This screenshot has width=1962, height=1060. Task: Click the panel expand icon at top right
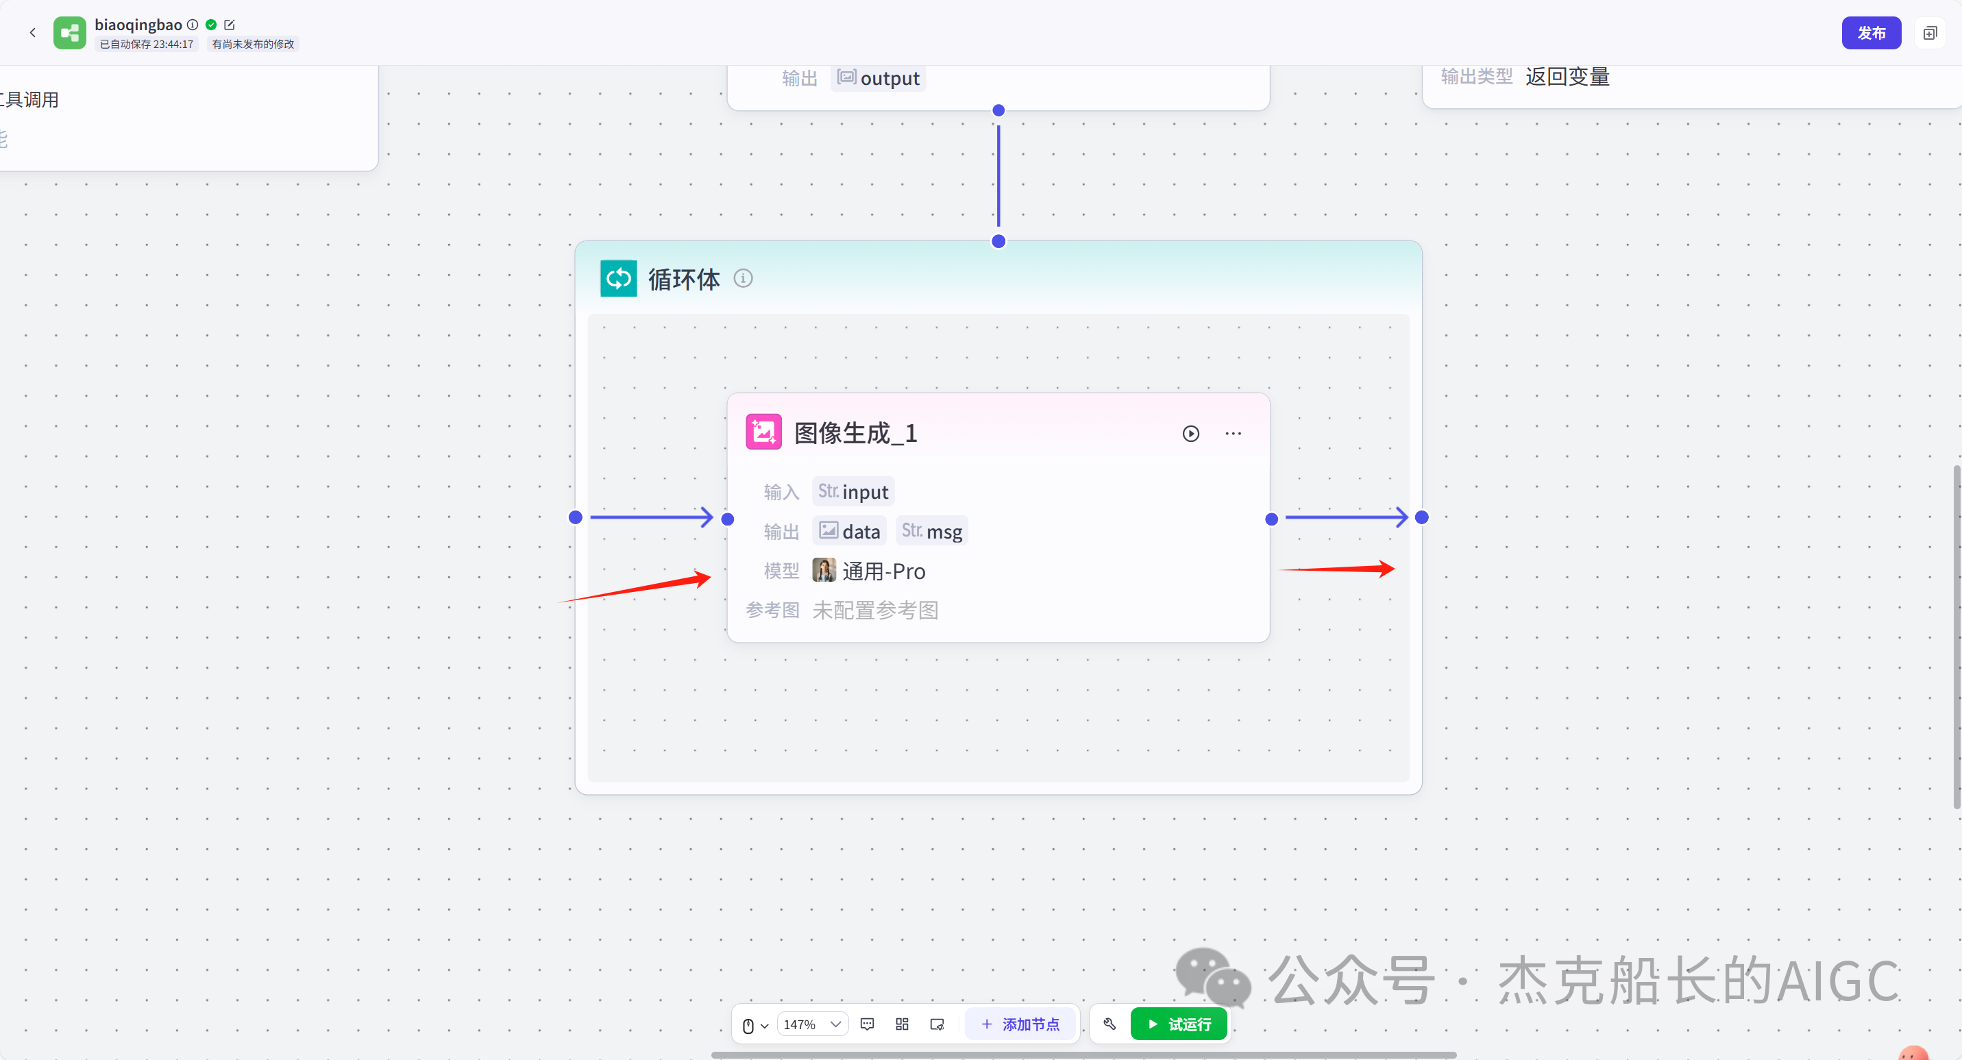pyautogui.click(x=1930, y=32)
